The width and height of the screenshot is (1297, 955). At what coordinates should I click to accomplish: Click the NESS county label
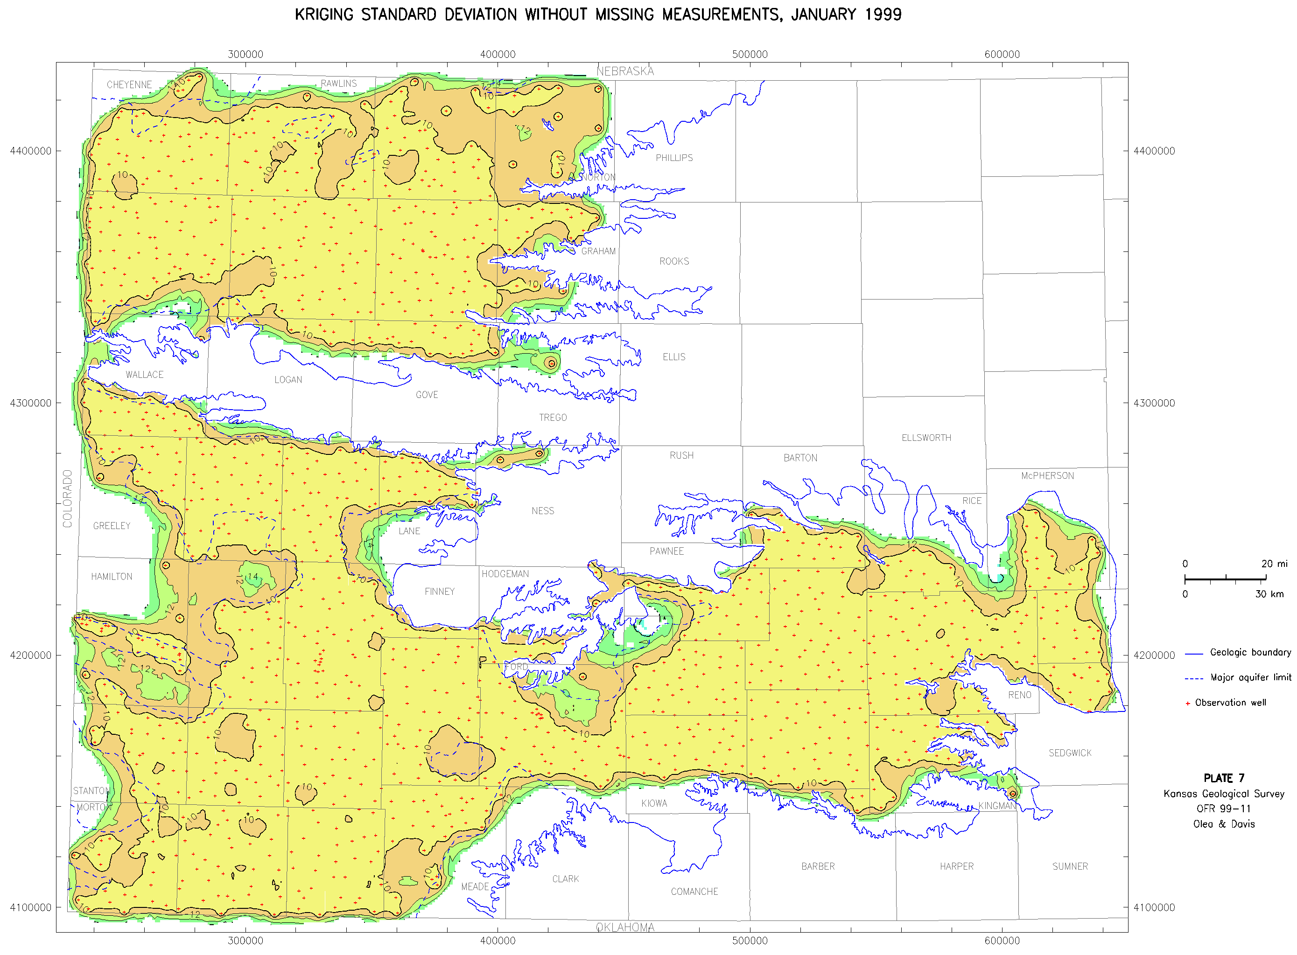point(542,511)
